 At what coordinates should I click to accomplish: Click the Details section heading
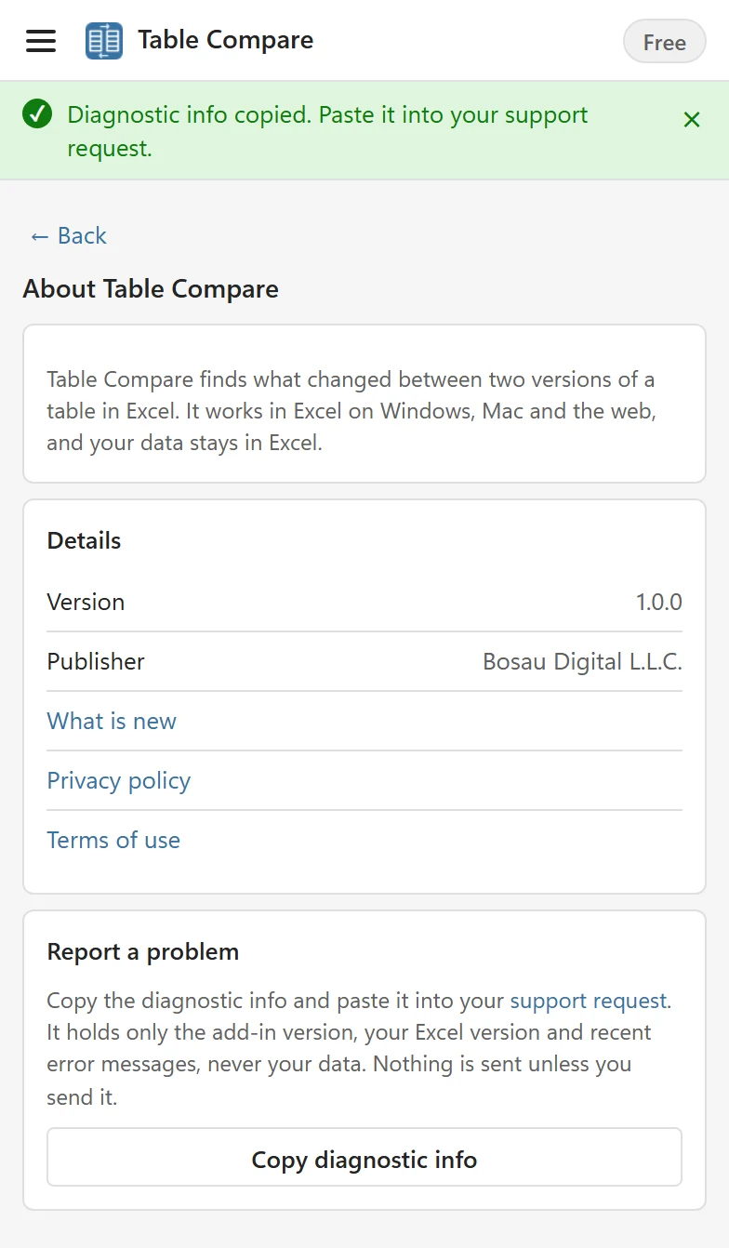click(x=84, y=540)
